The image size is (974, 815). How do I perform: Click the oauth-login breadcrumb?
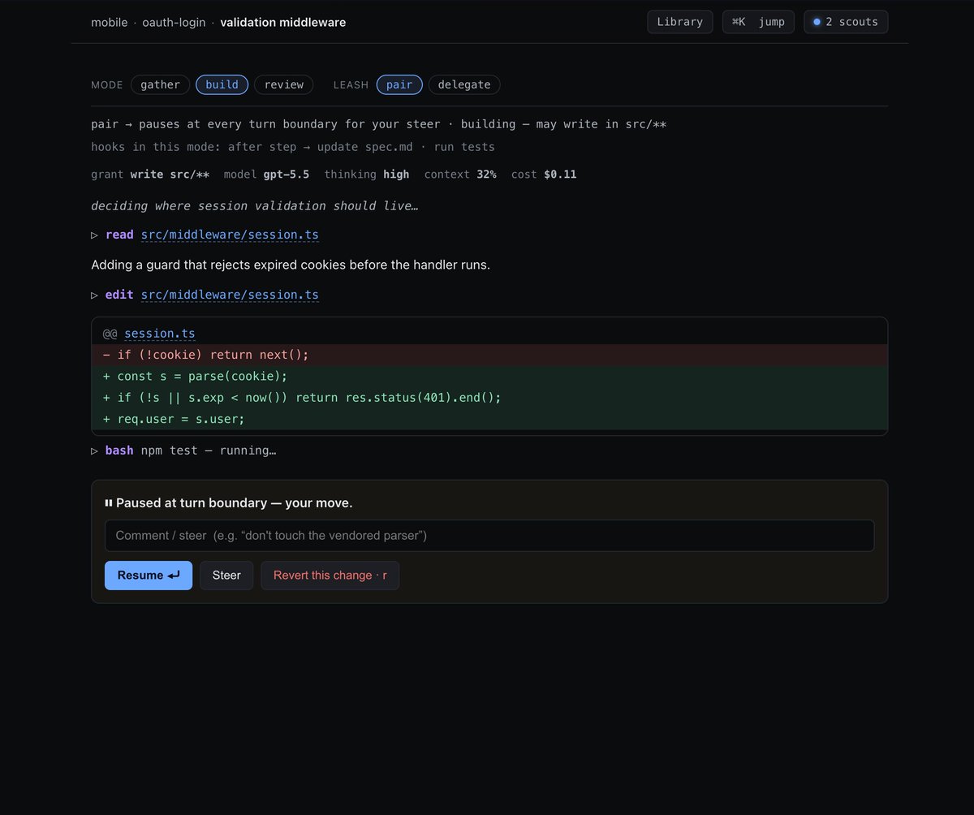174,22
